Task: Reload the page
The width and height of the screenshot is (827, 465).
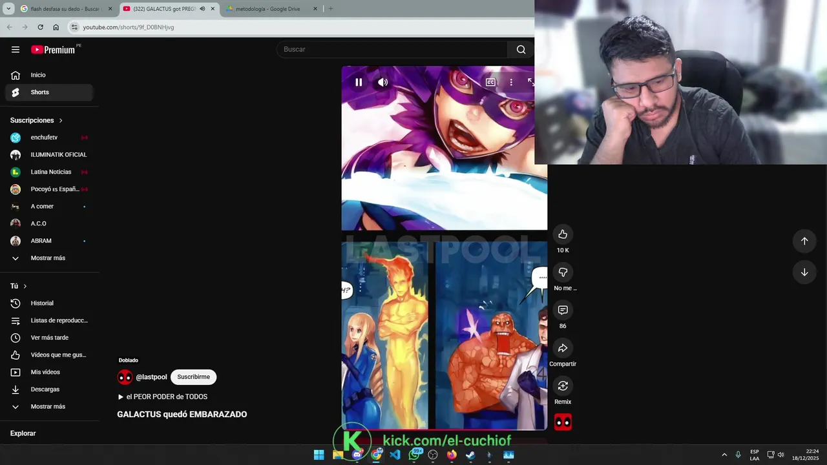Action: click(40, 27)
